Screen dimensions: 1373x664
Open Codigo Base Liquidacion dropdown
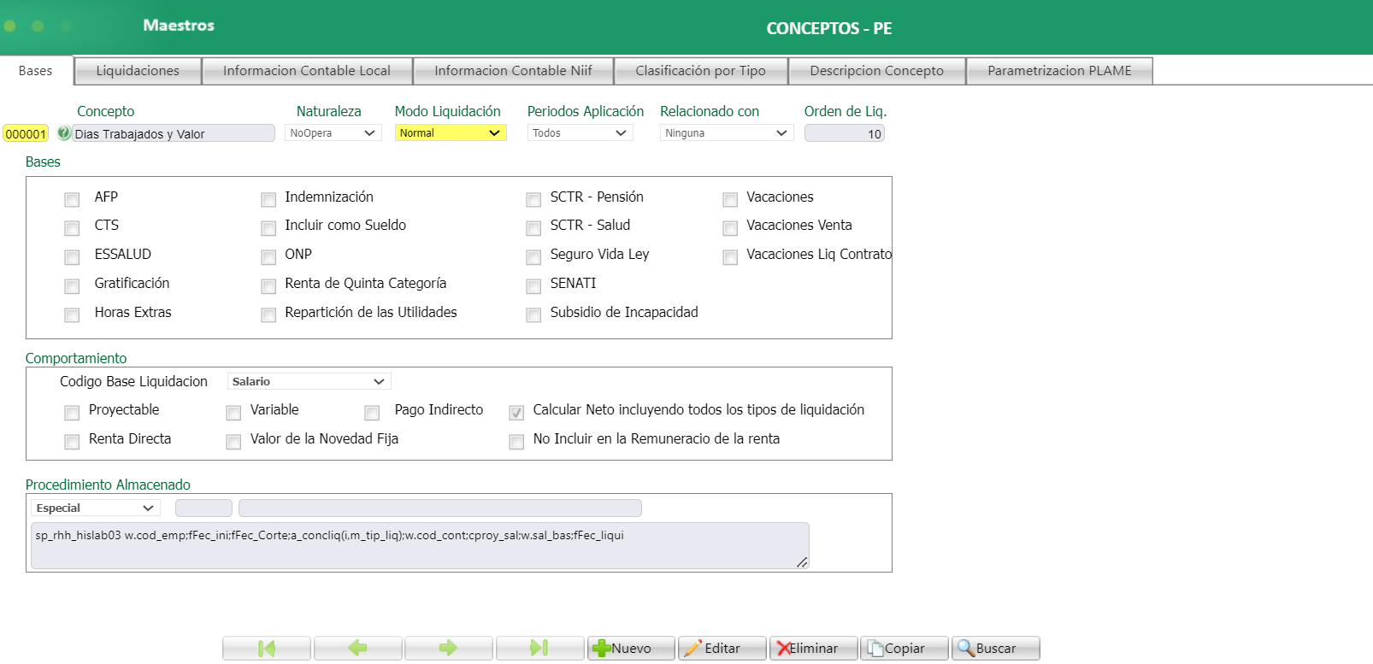pos(309,382)
